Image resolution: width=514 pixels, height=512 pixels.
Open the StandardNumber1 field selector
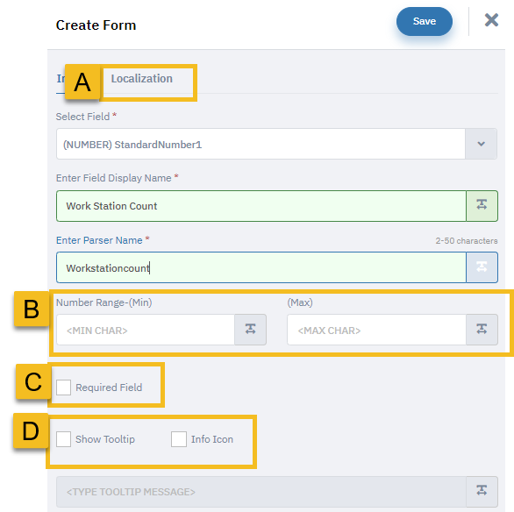click(261, 144)
